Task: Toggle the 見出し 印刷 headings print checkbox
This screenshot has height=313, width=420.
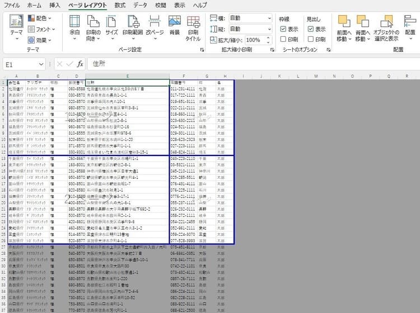Action: pos(311,39)
